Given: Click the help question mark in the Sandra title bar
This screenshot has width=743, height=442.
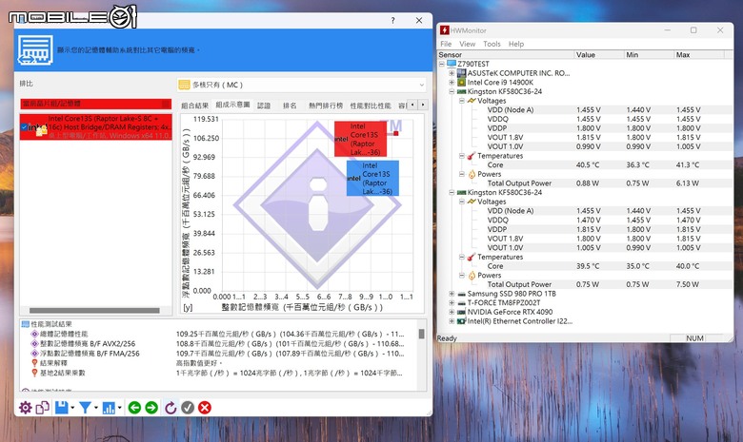Looking at the screenshot, I should (392, 20).
